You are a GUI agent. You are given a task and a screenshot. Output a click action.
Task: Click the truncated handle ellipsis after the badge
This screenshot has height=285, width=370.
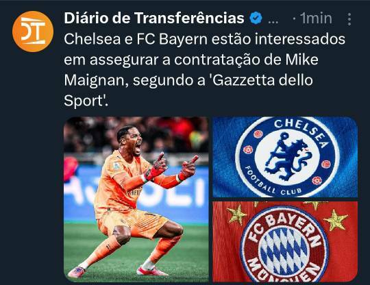click(x=273, y=21)
